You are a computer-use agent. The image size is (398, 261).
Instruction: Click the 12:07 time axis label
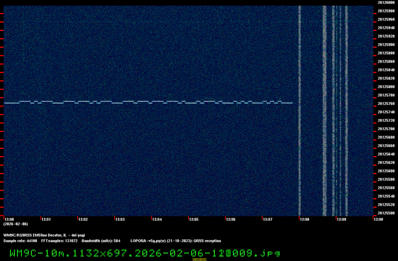click(x=268, y=219)
